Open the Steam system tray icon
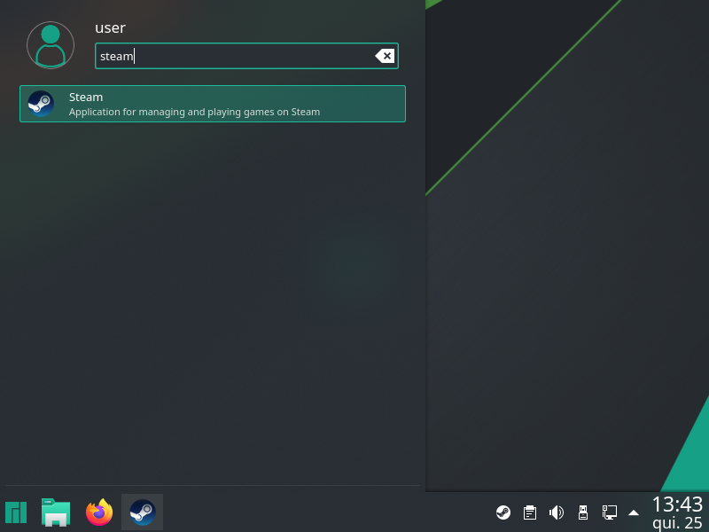 point(504,512)
